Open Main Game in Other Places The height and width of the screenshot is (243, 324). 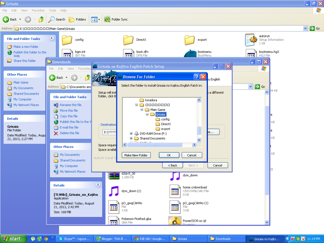[21, 83]
